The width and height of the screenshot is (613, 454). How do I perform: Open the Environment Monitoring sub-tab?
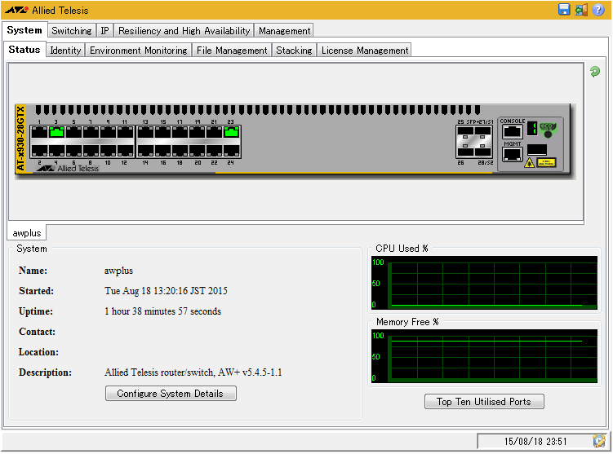138,50
